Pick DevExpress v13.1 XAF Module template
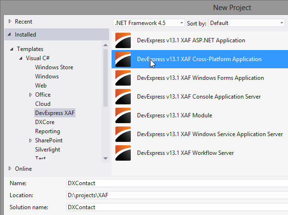The width and height of the screenshot is (288, 215). coord(175,115)
